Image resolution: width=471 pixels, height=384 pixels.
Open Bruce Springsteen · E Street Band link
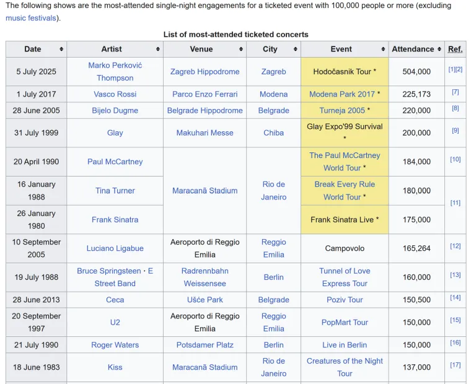click(115, 277)
